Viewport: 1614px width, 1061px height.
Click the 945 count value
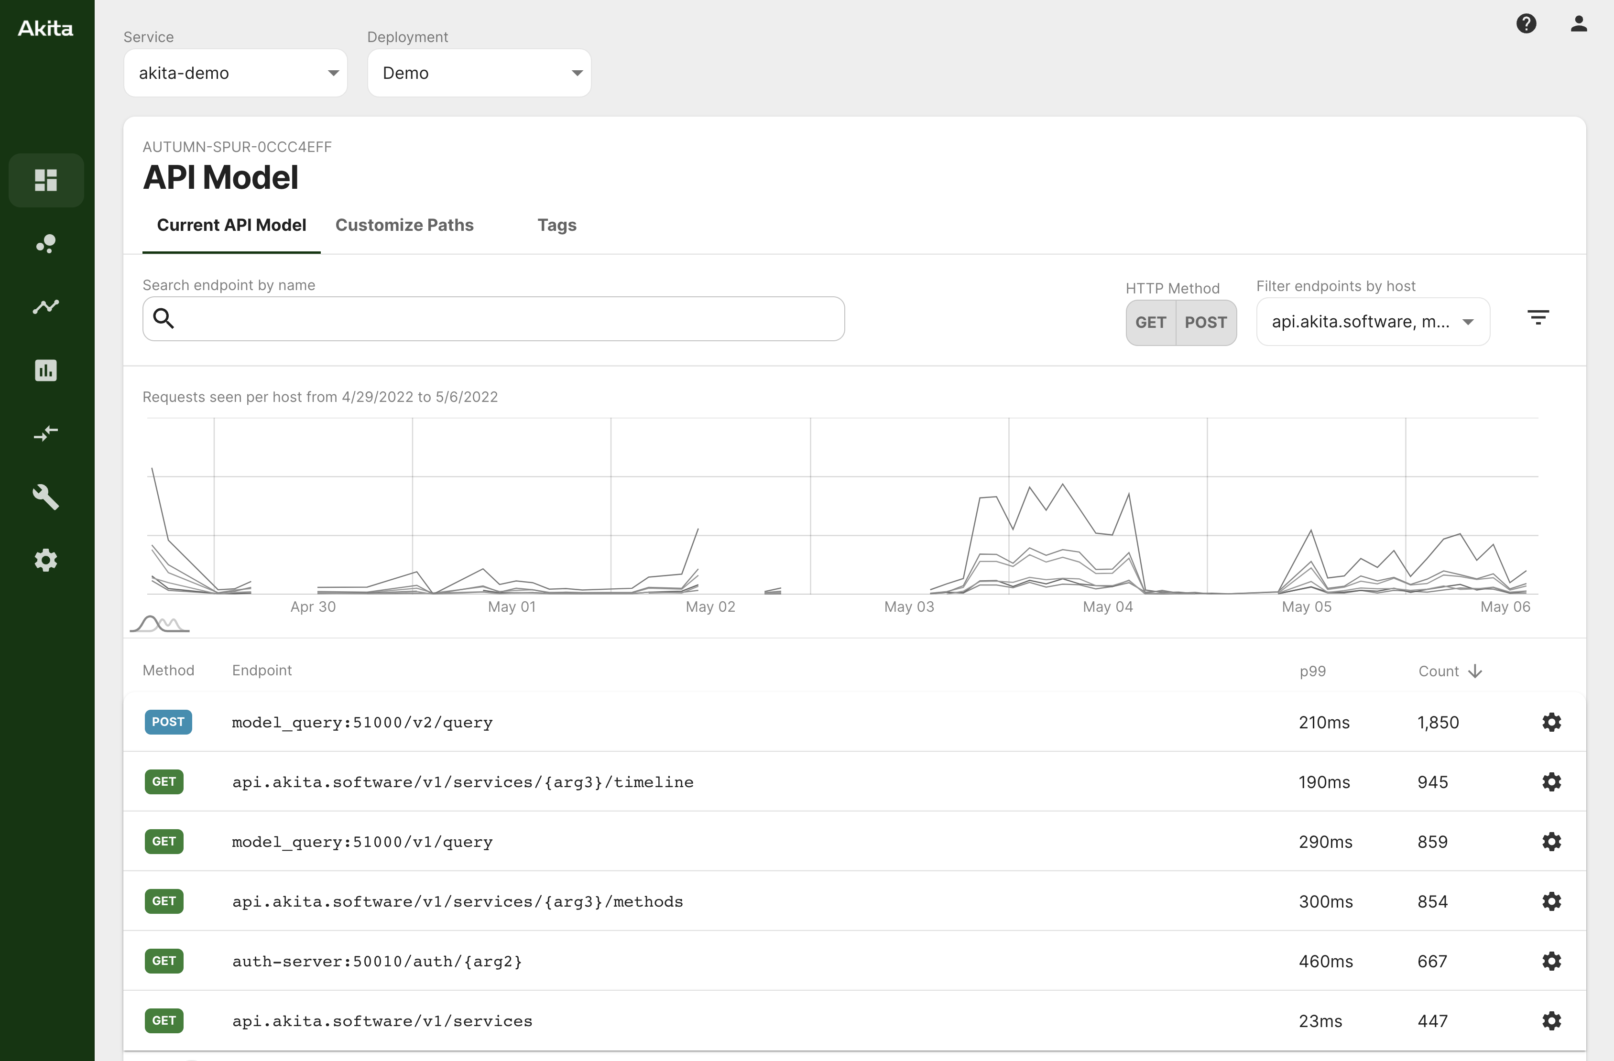[x=1432, y=782]
